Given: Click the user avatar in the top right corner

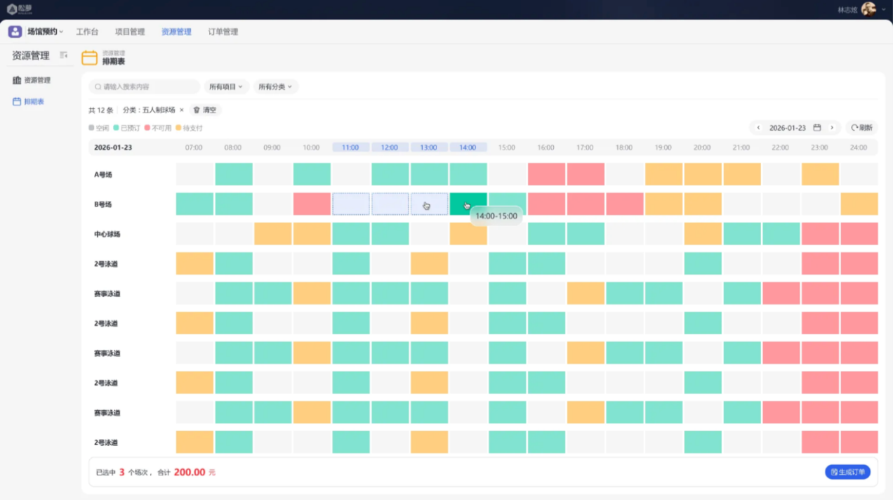Looking at the screenshot, I should [868, 9].
